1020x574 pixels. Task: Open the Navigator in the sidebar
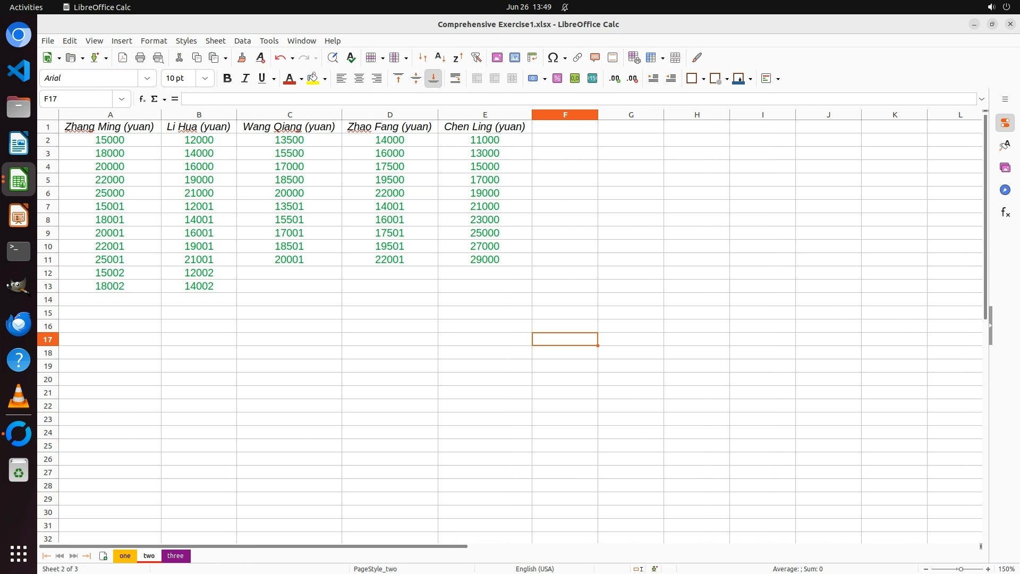1005,190
